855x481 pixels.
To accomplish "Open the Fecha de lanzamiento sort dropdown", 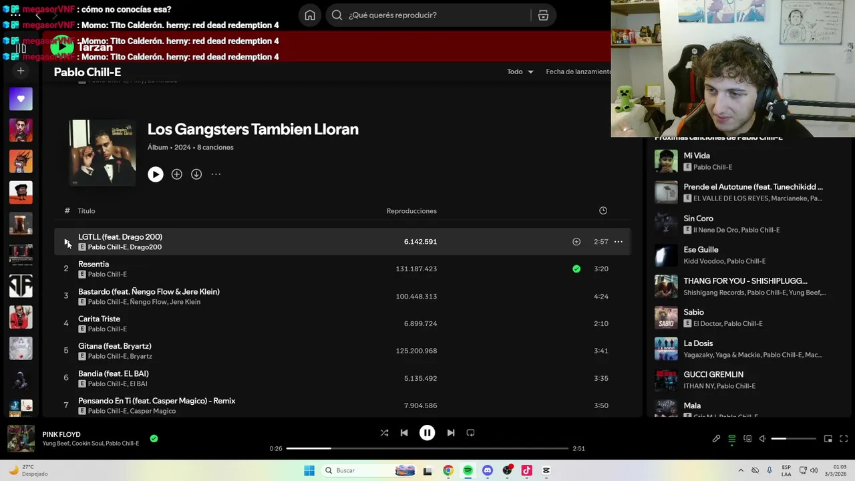I will pos(578,71).
